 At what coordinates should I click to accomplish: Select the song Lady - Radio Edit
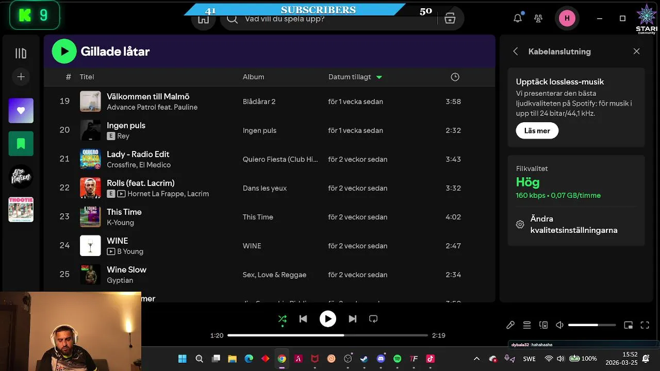point(138,154)
